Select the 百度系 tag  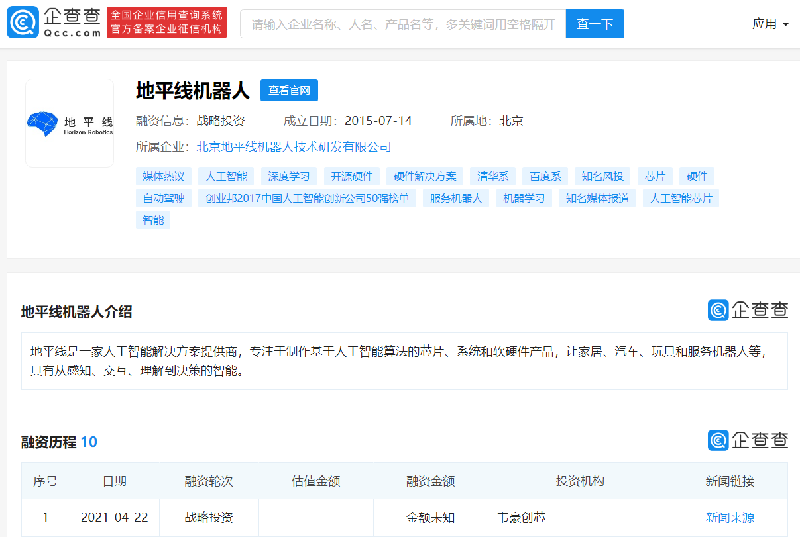click(545, 176)
